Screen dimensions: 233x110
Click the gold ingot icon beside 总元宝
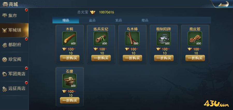[93, 12]
